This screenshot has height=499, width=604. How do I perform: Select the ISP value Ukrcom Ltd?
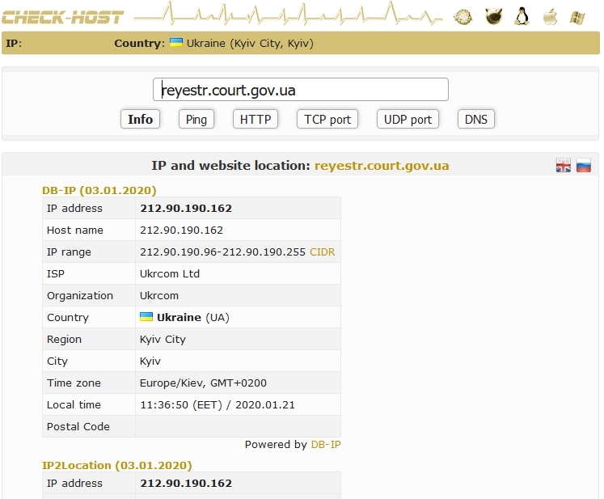click(x=170, y=274)
